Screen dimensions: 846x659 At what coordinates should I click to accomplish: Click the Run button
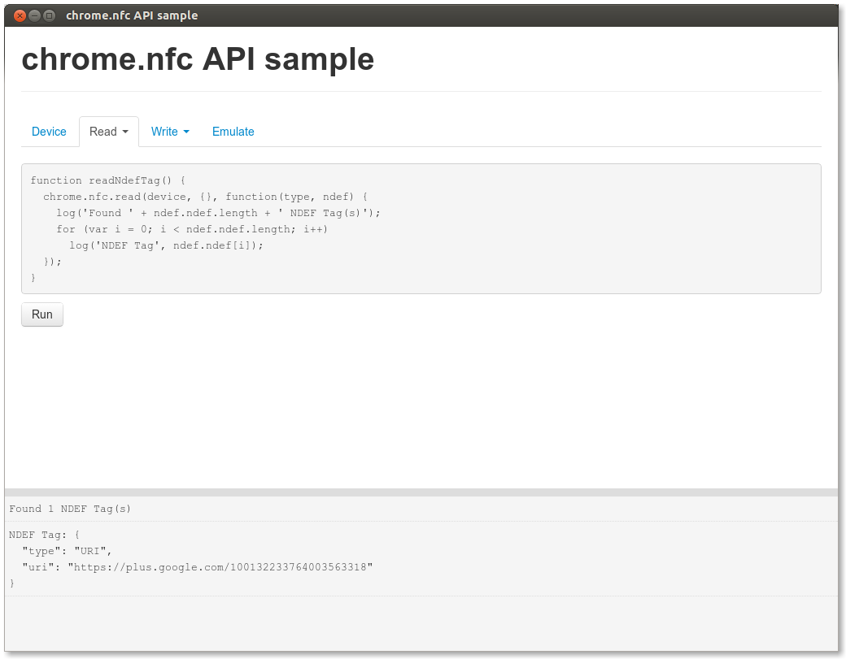pyautogui.click(x=42, y=314)
